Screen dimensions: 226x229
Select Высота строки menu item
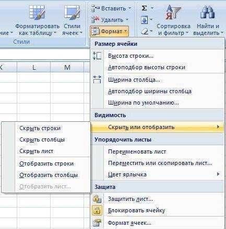pyautogui.click(x=131, y=56)
